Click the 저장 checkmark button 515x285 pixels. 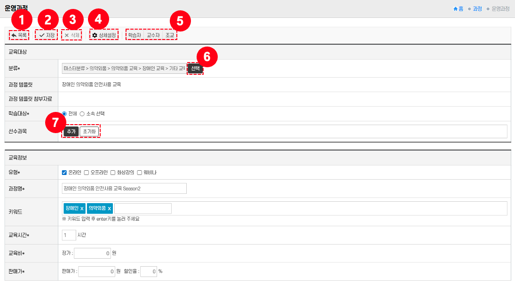47,35
